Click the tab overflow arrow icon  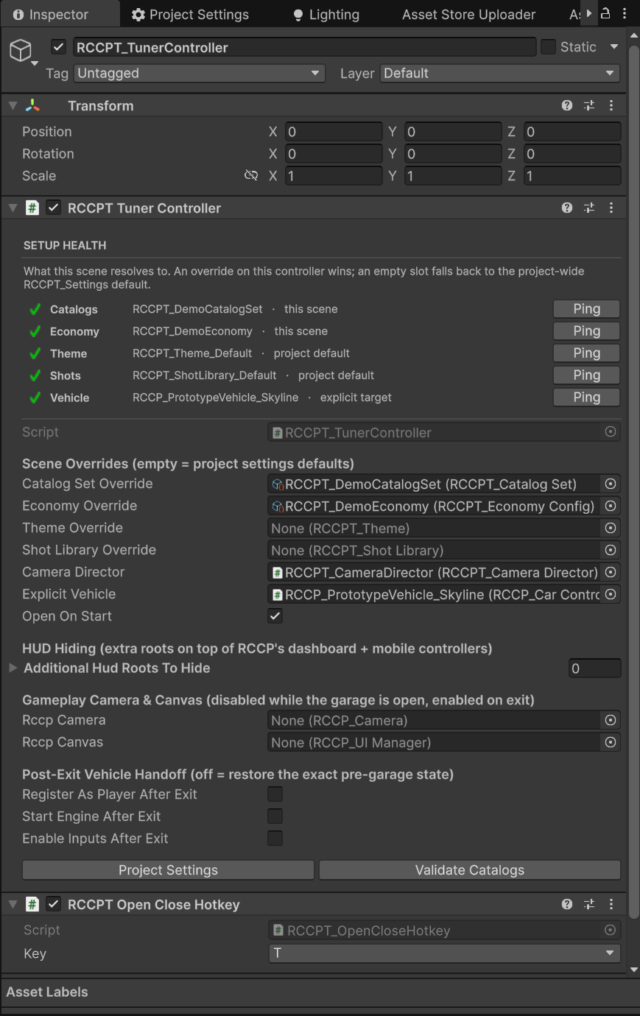(589, 14)
